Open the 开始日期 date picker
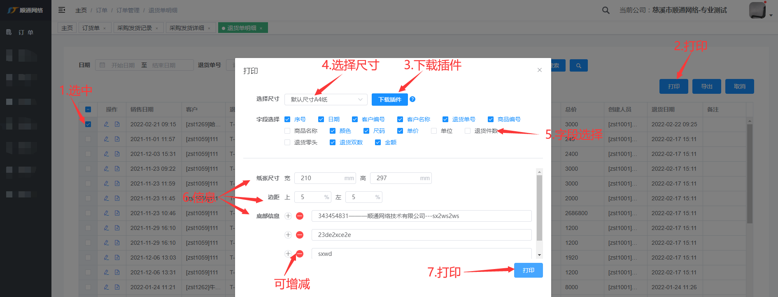Screen dimensions: 778x297 123,65
